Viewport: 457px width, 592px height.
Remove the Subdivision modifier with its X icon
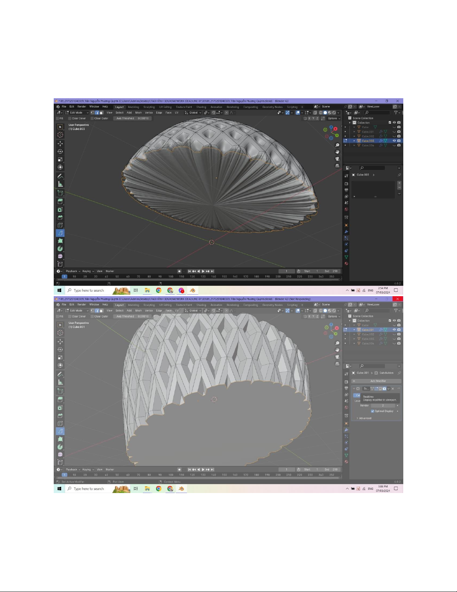(x=392, y=389)
